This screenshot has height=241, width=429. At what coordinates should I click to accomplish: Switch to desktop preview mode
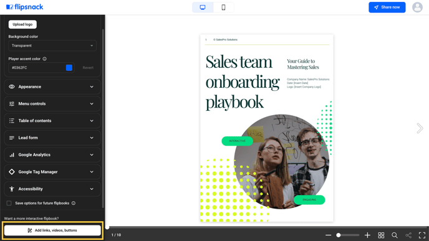point(203,7)
